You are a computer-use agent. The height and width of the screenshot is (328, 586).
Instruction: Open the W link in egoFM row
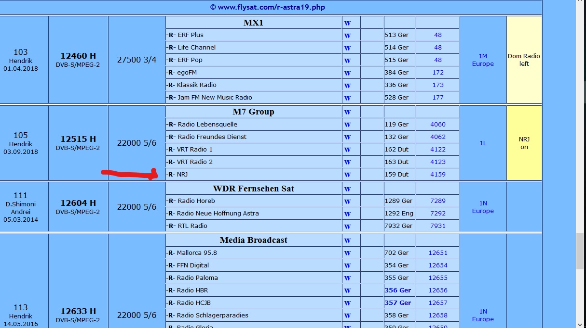pos(347,73)
